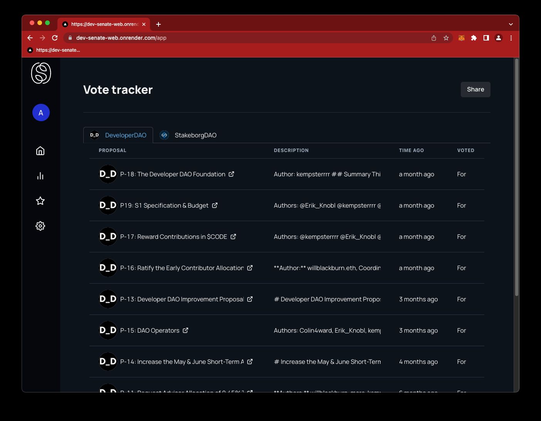Open external link for P19 S1 Specification
The width and height of the screenshot is (541, 421).
215,205
